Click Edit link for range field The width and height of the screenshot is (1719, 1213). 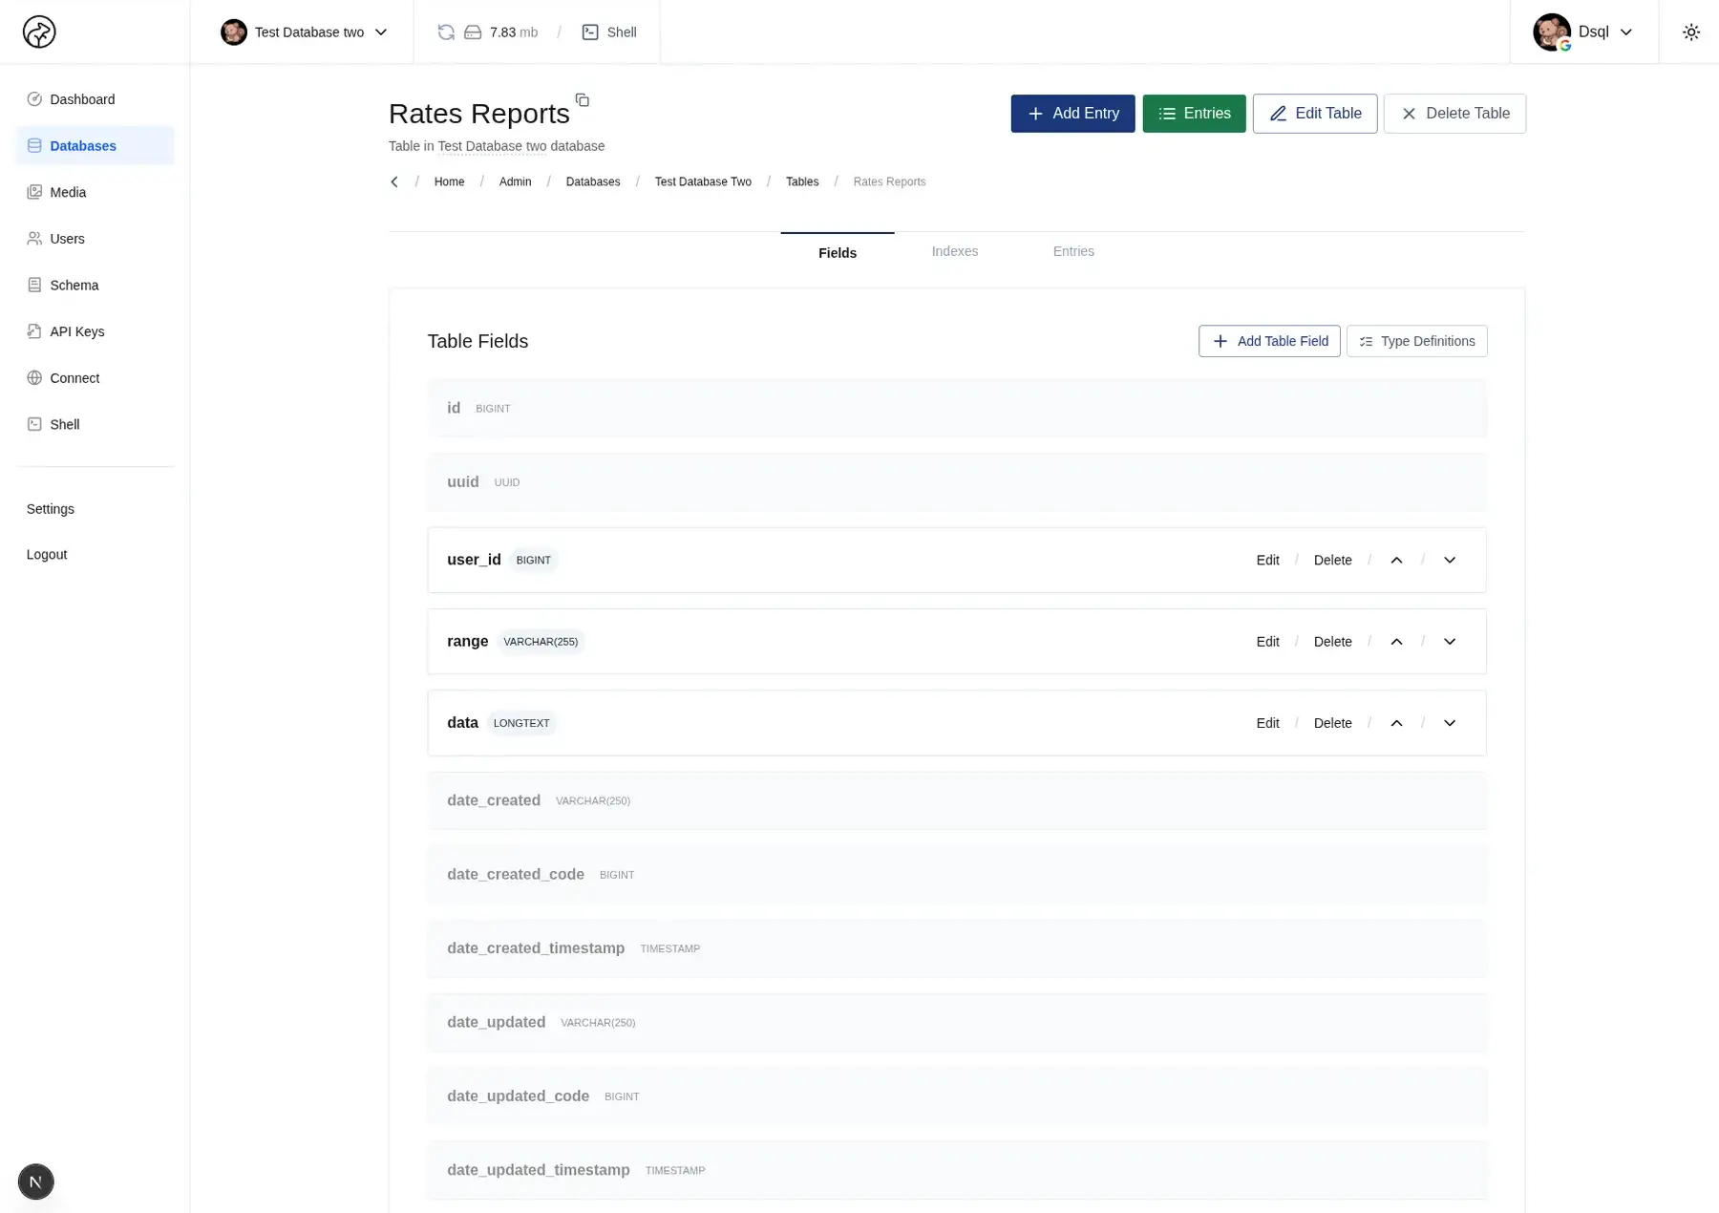tap(1267, 642)
